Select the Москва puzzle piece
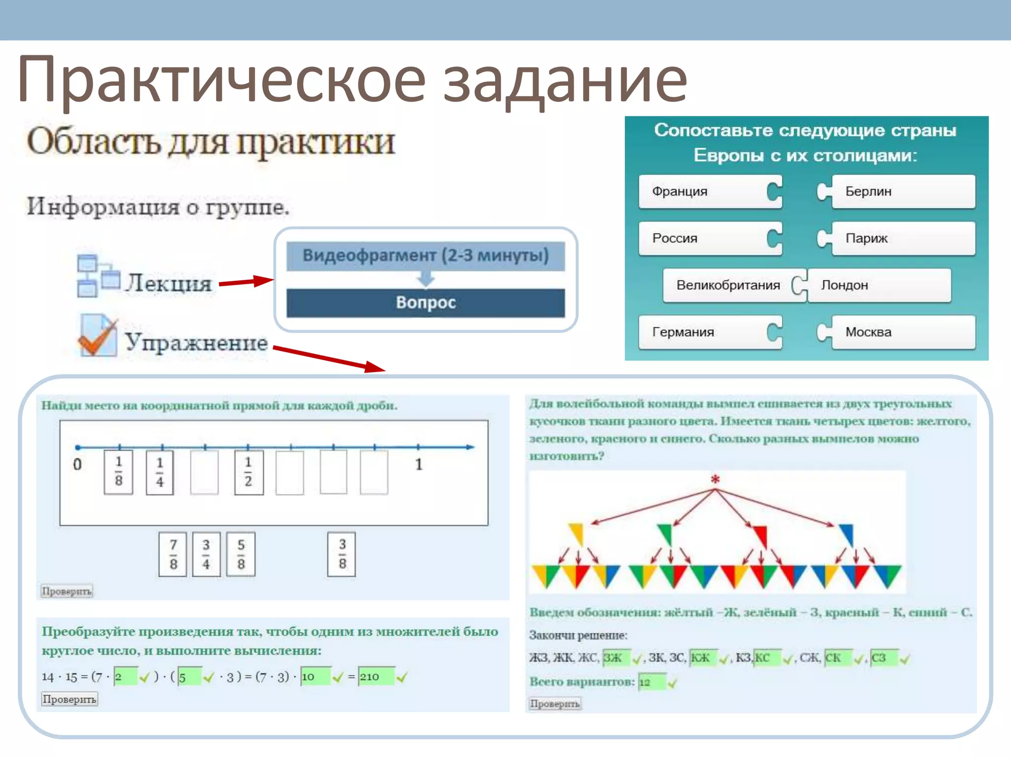 click(x=896, y=332)
